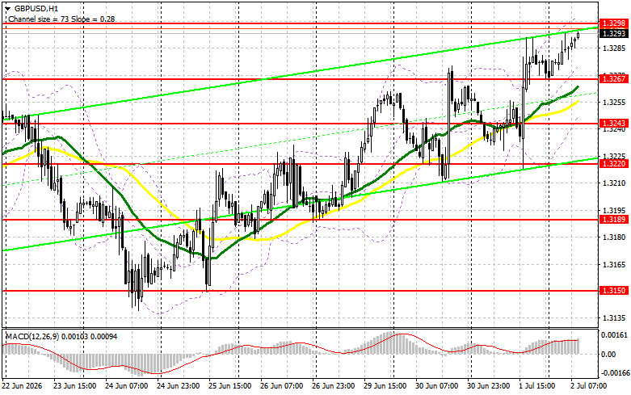The width and height of the screenshot is (631, 395).
Task: Select the 1.3298 red price level tag
Action: point(613,23)
